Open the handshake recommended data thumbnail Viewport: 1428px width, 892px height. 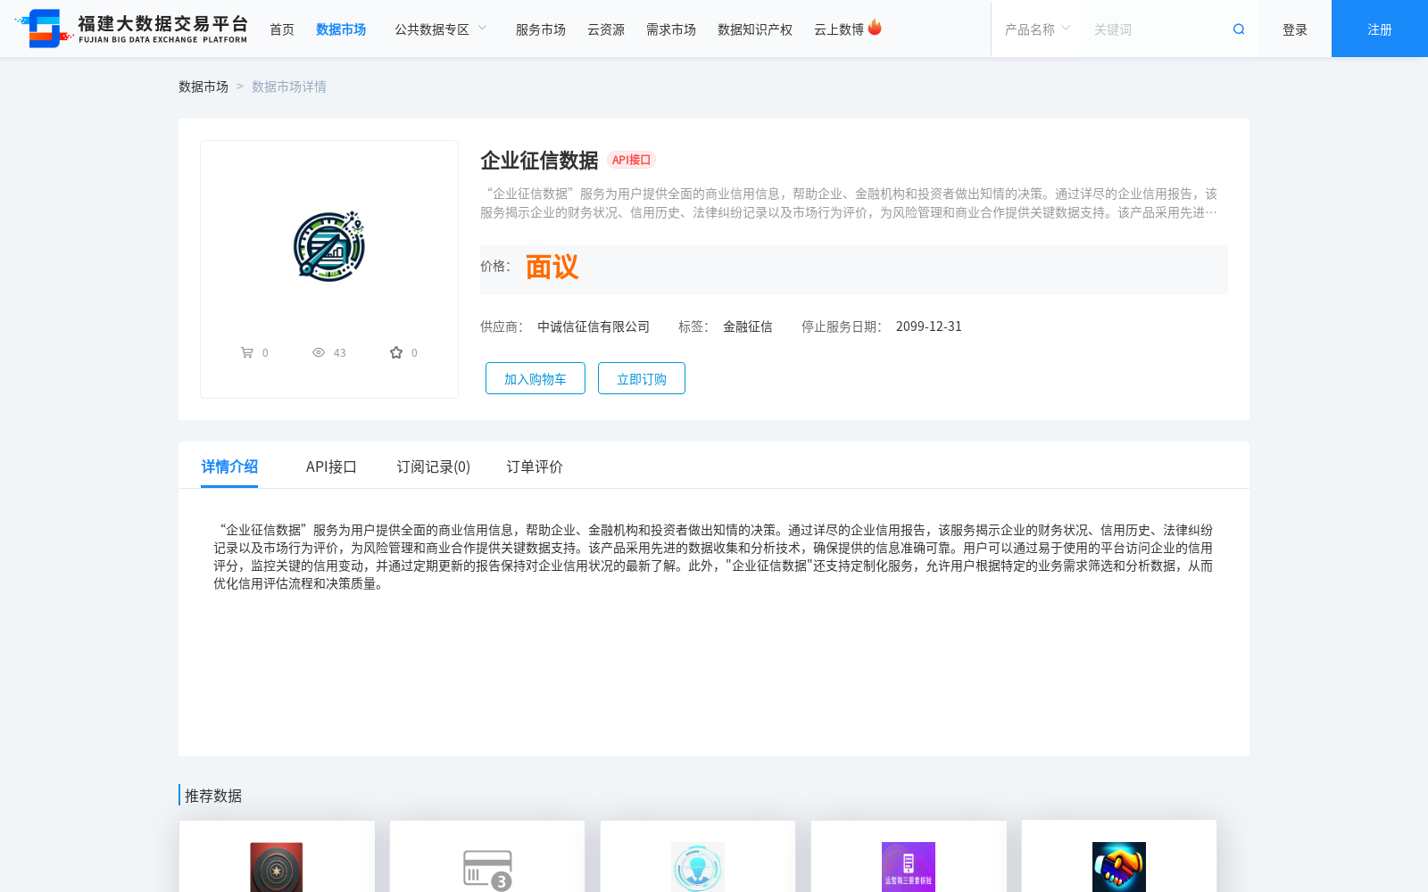(1119, 867)
